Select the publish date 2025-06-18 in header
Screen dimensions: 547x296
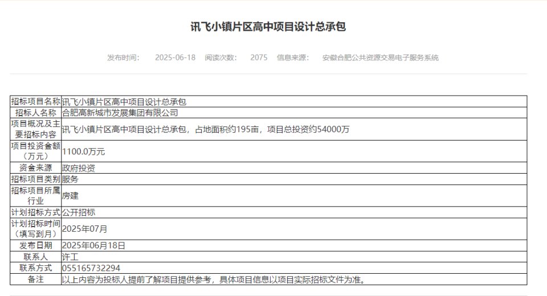click(175, 57)
